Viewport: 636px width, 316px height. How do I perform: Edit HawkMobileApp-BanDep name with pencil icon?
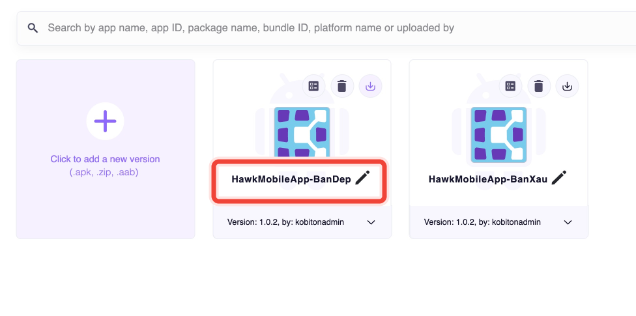click(x=363, y=178)
